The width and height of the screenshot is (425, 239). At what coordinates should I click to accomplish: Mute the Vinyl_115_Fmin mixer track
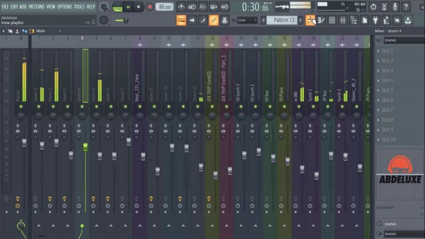click(x=140, y=107)
